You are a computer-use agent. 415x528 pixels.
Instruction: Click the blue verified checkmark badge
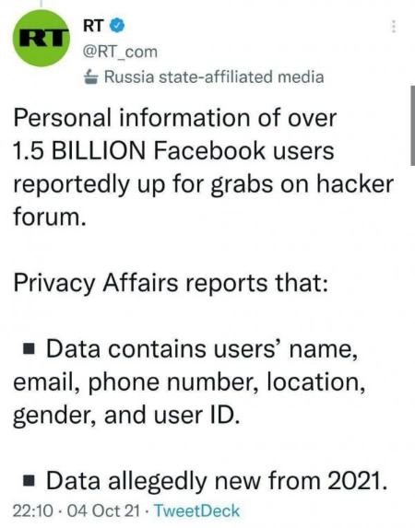coord(117,26)
